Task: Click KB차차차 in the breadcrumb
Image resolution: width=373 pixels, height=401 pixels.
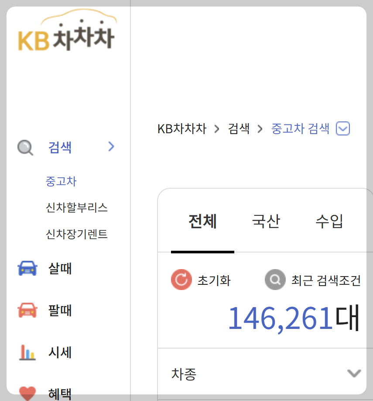Action: (181, 128)
